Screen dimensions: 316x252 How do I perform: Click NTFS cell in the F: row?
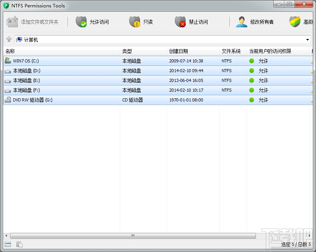(227, 90)
